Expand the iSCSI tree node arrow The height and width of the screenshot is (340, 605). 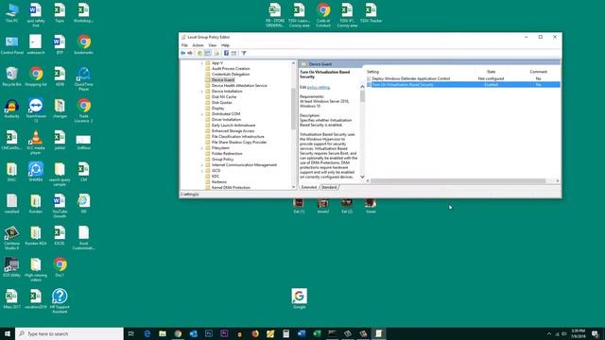(x=201, y=171)
